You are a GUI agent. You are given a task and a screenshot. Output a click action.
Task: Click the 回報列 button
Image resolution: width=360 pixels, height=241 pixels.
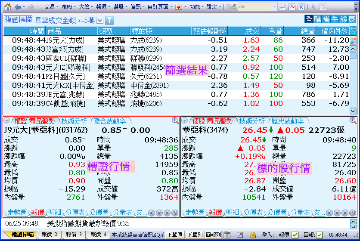213,235
